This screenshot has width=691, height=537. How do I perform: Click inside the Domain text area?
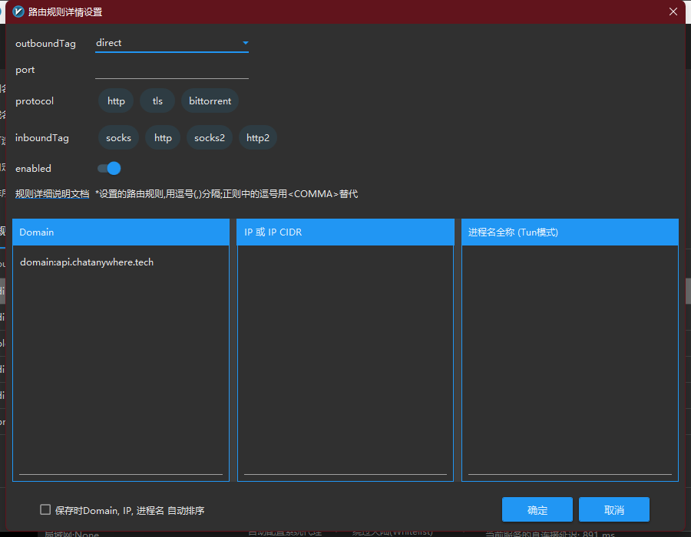point(121,361)
